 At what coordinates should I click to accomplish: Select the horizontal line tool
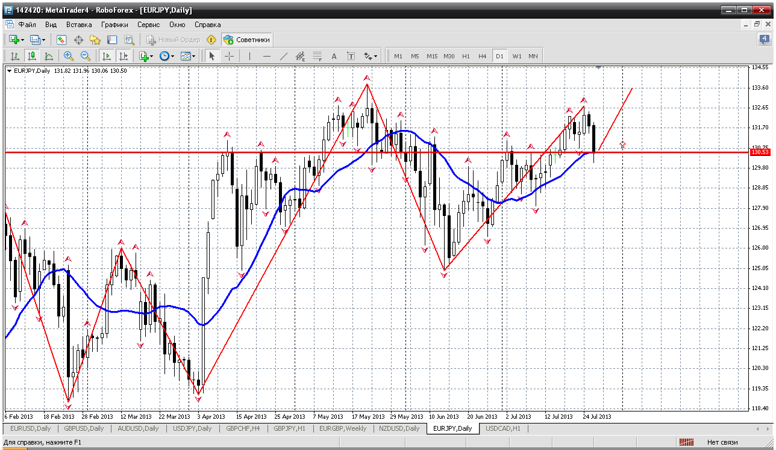[267, 56]
